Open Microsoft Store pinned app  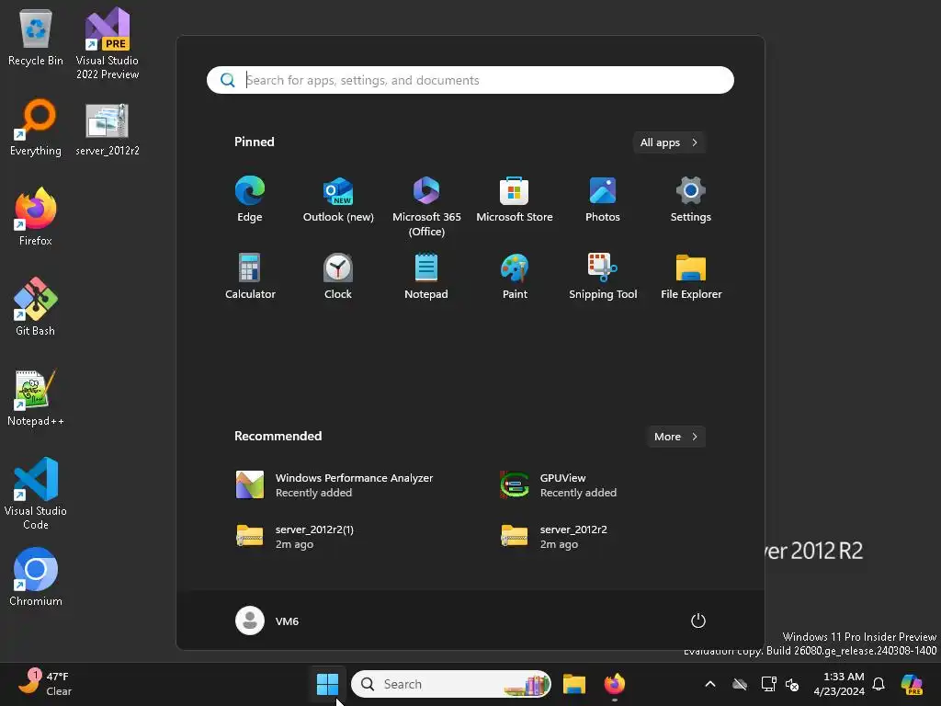click(515, 199)
